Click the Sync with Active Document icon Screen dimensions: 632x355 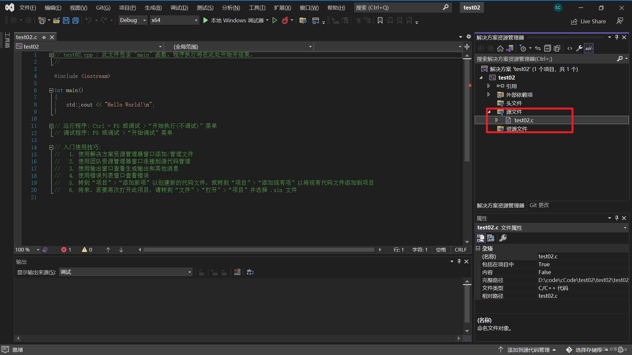pos(538,48)
